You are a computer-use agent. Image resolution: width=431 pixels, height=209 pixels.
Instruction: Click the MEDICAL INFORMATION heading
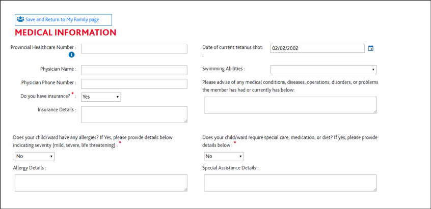click(65, 33)
